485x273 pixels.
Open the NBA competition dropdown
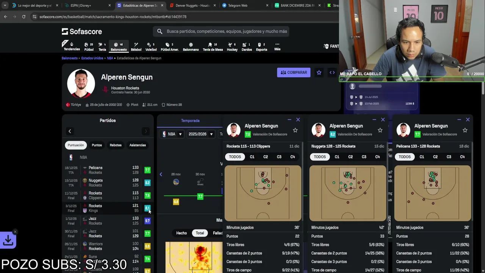click(x=173, y=134)
